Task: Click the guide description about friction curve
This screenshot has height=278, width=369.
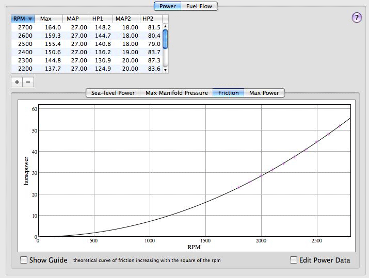Action: 147,260
